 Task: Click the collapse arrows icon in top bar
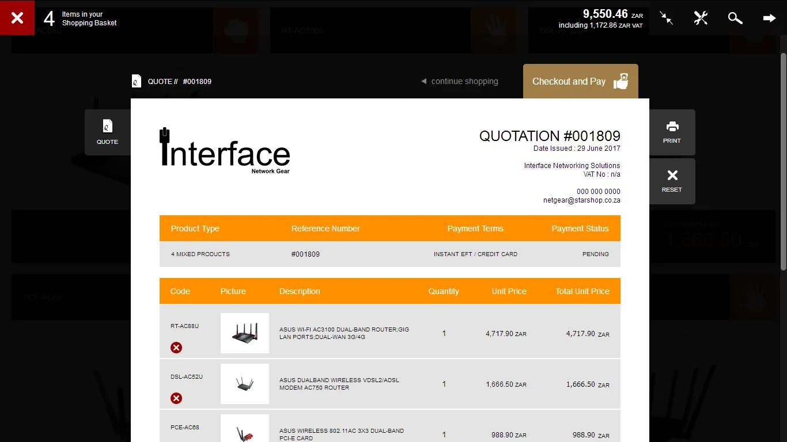[667, 18]
